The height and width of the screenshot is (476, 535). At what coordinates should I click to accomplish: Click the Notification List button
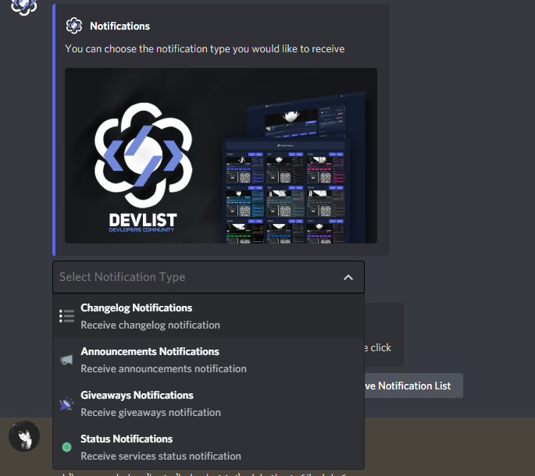[413, 385]
